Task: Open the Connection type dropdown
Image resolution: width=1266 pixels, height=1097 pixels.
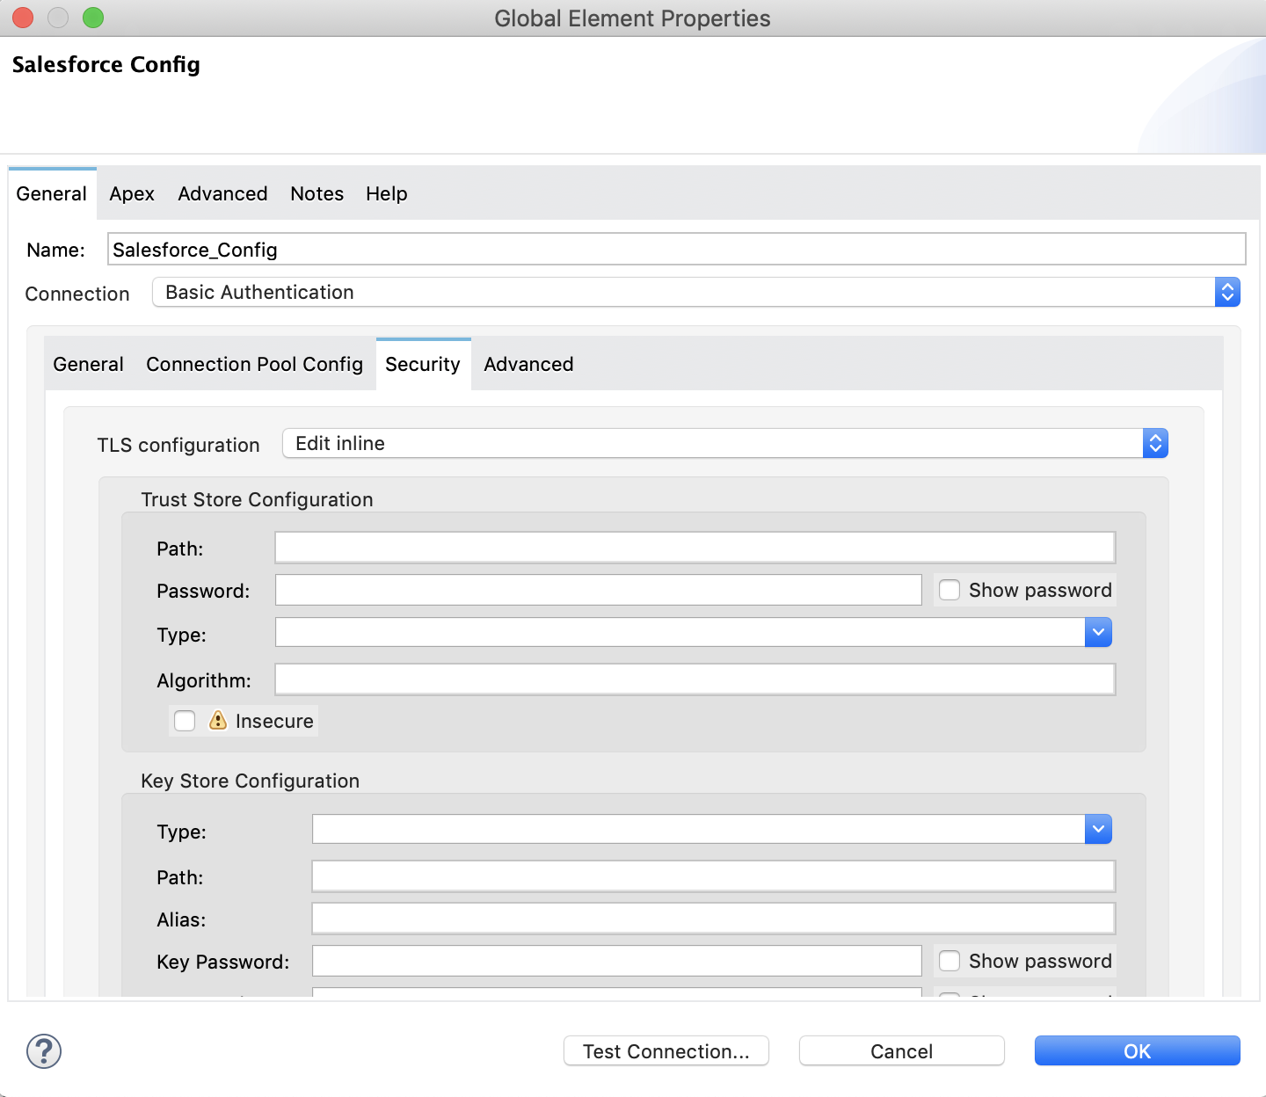Action: [x=1227, y=292]
